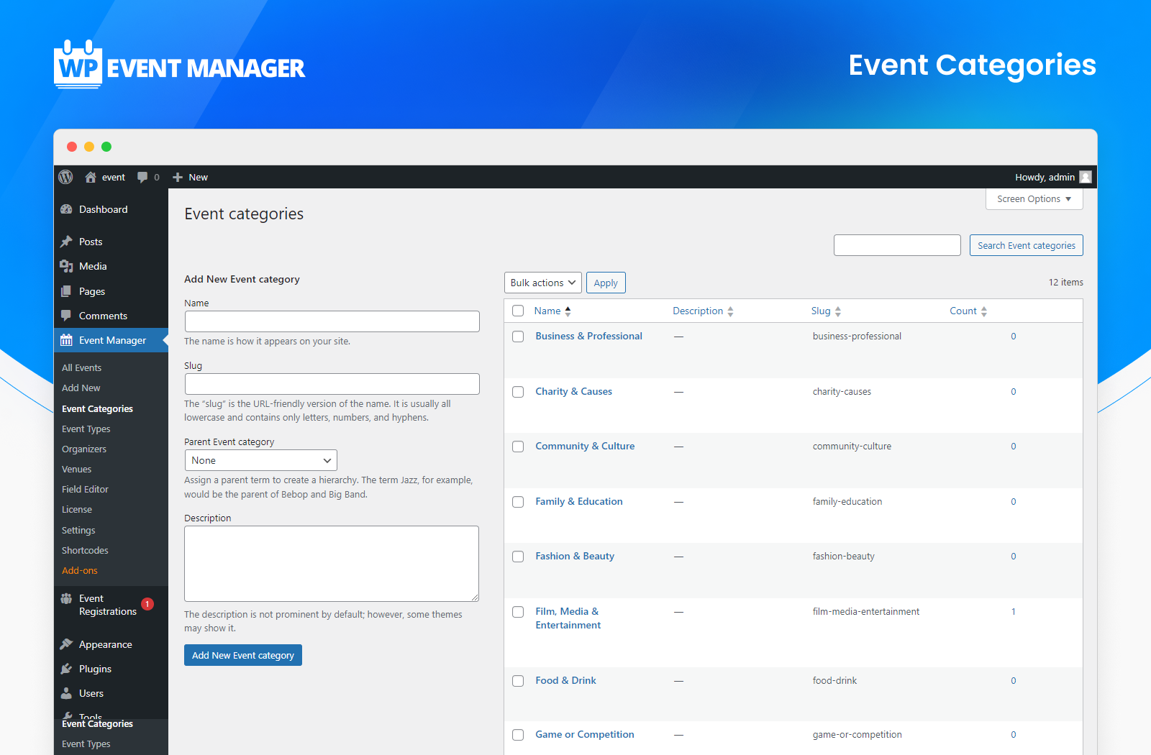Click the count 1 for film-media-entertainment
The width and height of the screenshot is (1151, 755).
1014,612
